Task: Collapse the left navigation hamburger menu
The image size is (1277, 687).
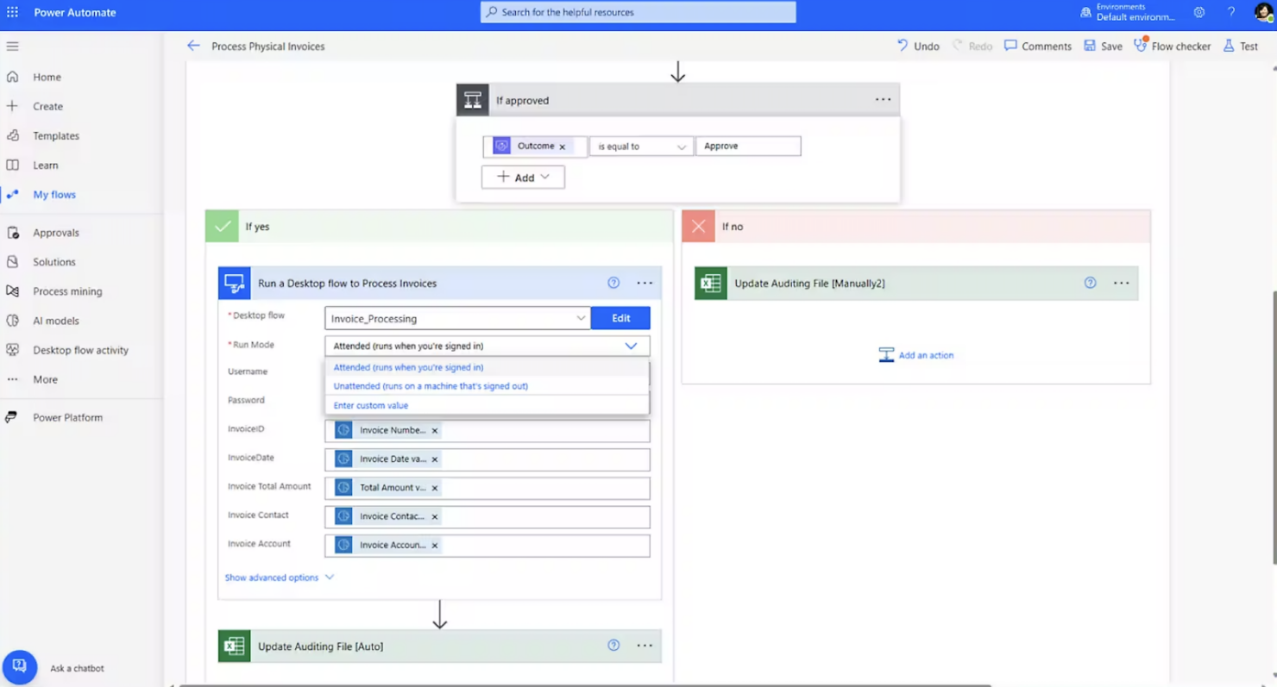Action: (12, 47)
